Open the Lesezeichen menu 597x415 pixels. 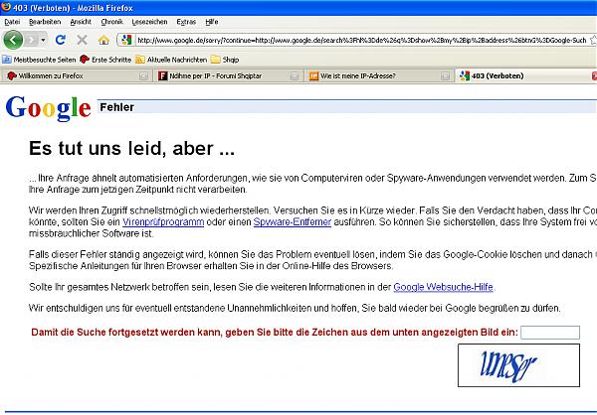[x=149, y=22]
